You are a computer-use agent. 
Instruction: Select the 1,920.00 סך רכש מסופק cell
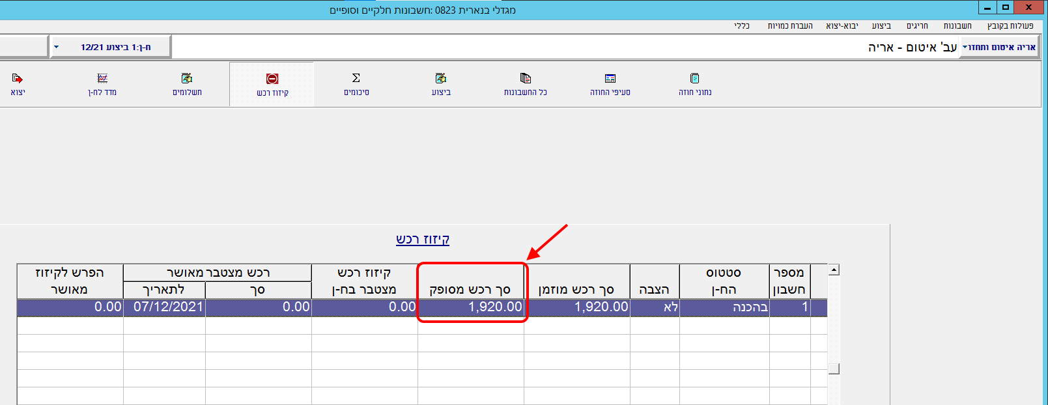471,307
